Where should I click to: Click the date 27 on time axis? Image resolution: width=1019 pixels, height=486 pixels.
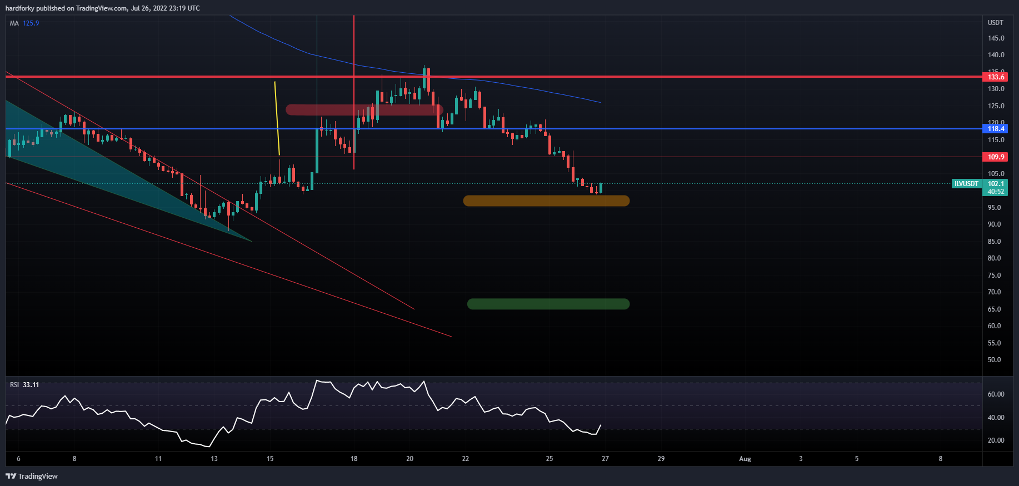tap(605, 459)
